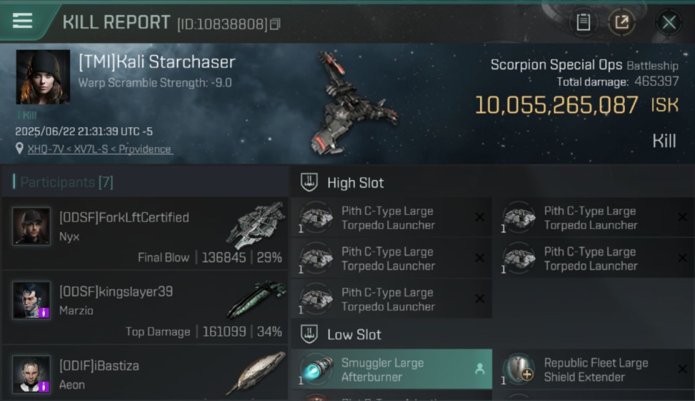The image size is (695, 401).
Task: Select Republic Fleet Large Shield Extender
Action: tap(594, 369)
